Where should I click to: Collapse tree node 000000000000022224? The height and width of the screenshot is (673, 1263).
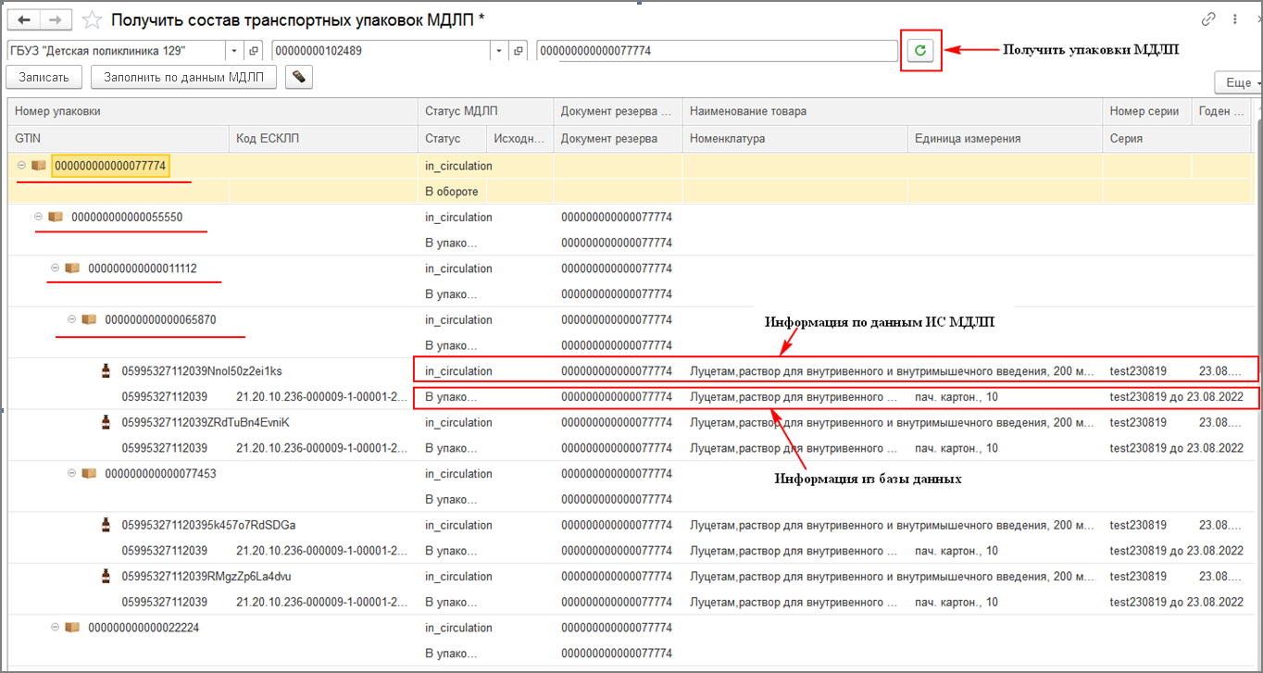55,627
